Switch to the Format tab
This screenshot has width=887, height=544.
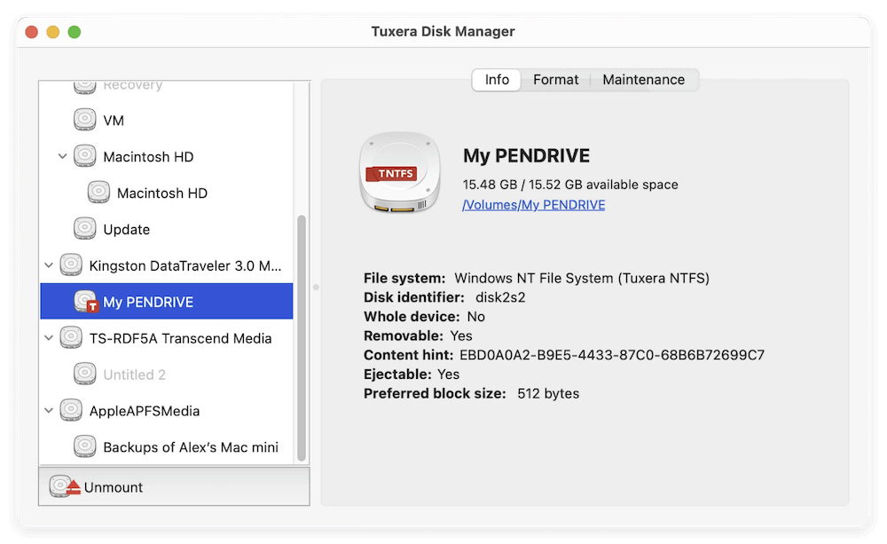tap(555, 79)
